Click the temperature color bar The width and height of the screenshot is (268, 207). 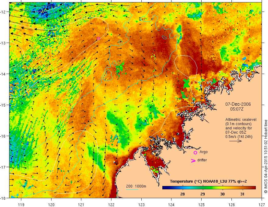209,188
